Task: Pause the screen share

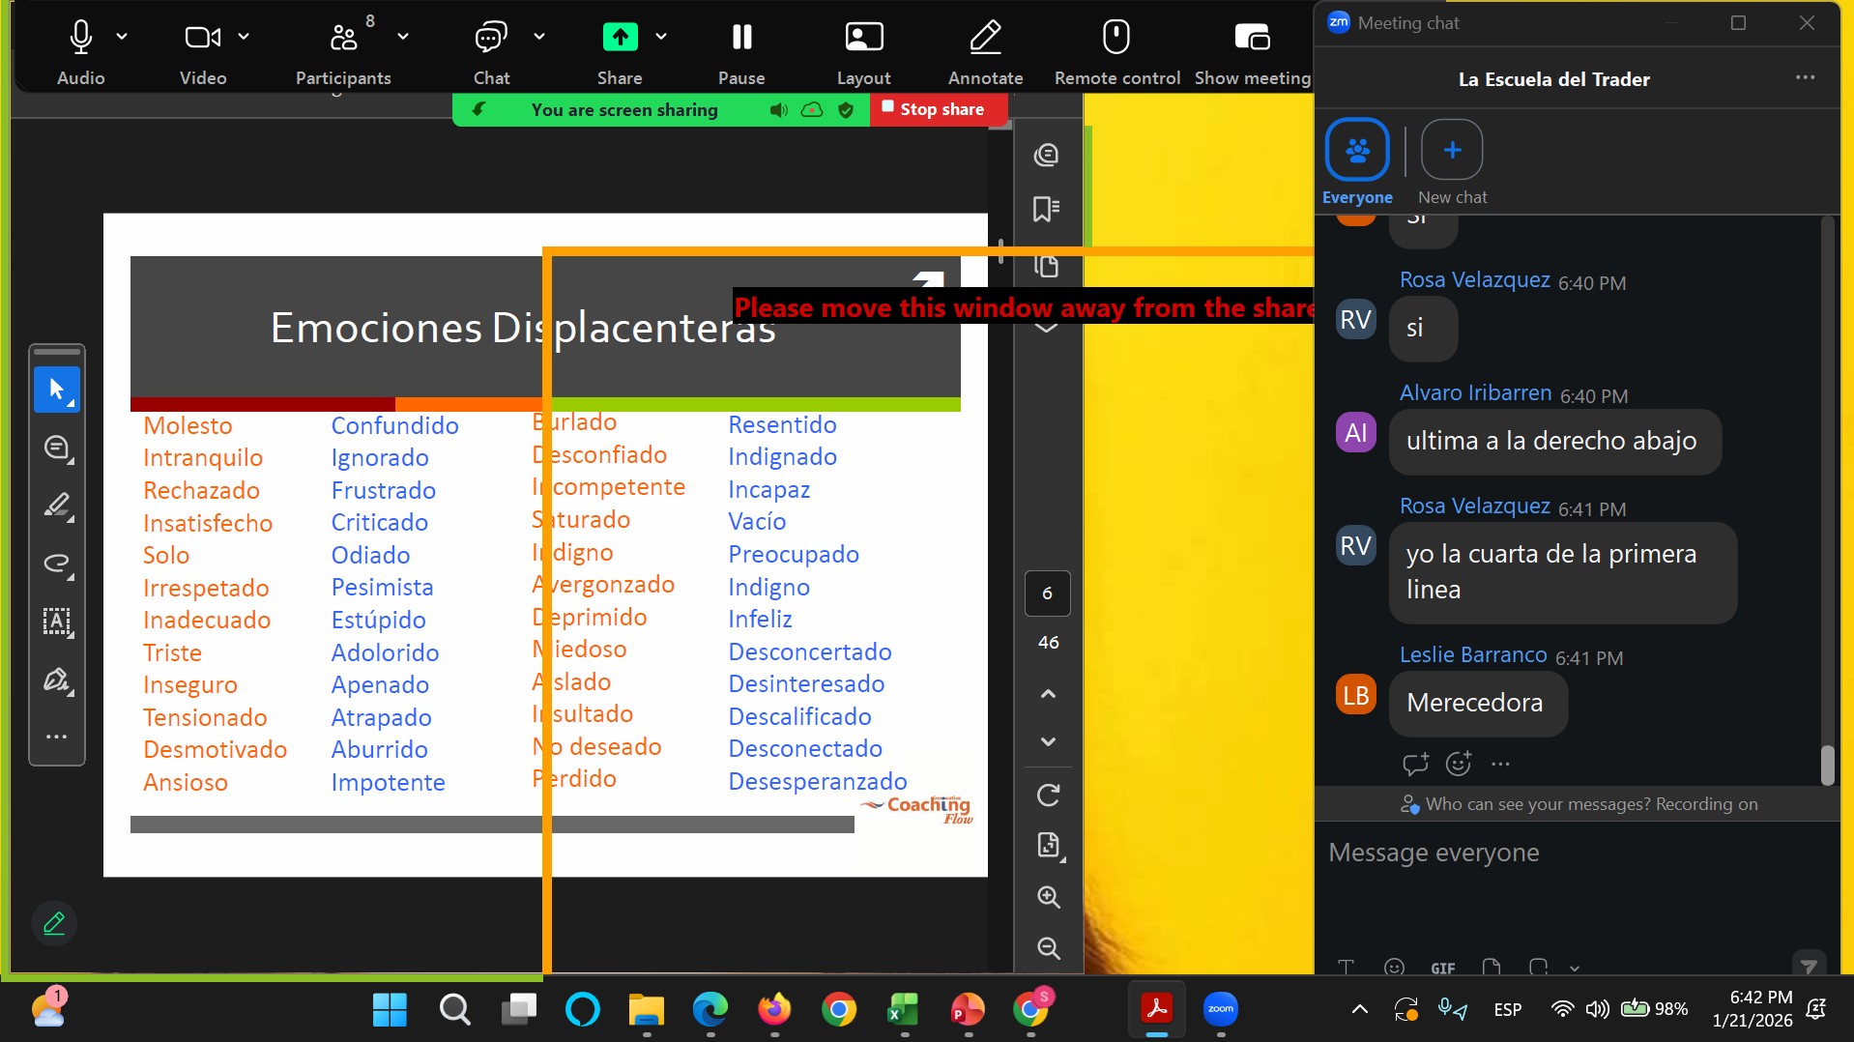Action: 741,39
